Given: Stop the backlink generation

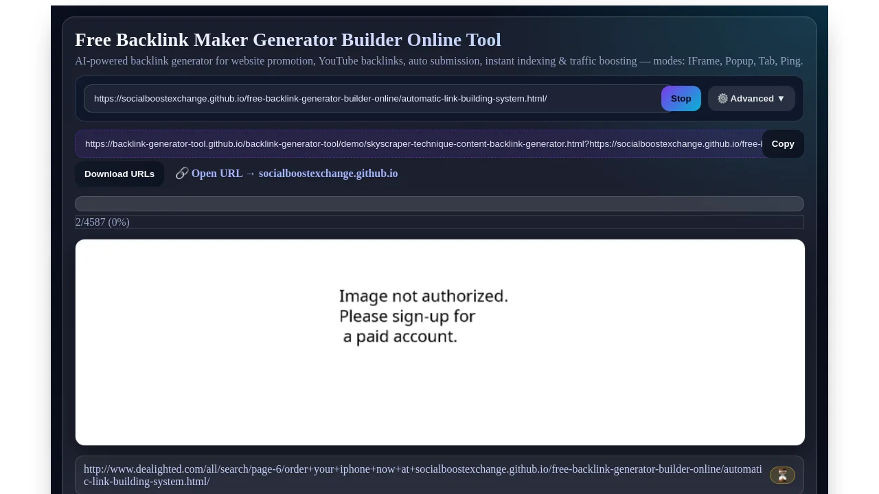Looking at the screenshot, I should [681, 99].
